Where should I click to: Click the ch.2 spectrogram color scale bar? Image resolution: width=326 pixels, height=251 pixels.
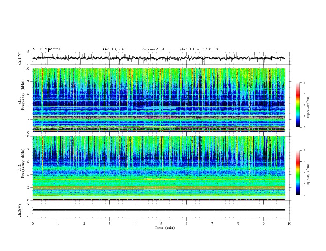pyautogui.click(x=298, y=173)
